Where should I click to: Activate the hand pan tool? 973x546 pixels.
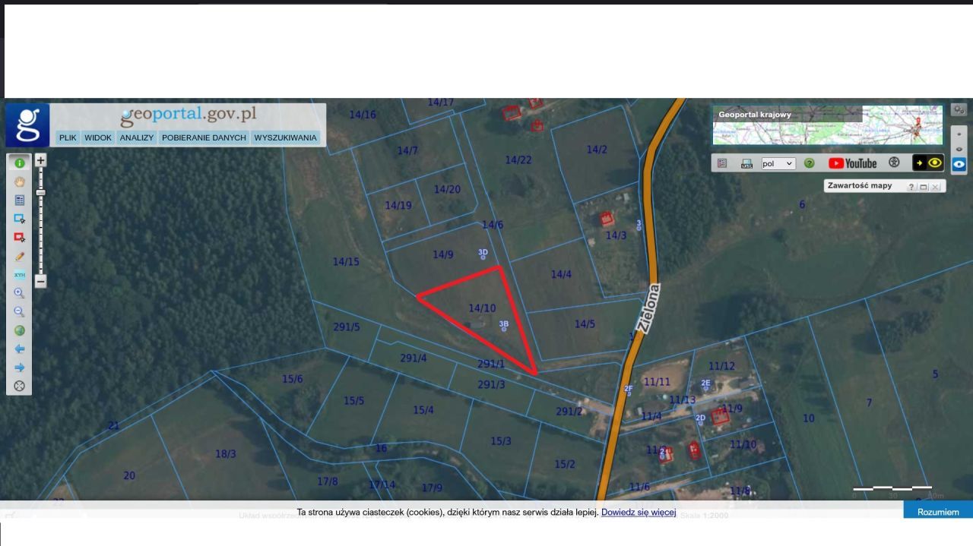[x=20, y=181]
